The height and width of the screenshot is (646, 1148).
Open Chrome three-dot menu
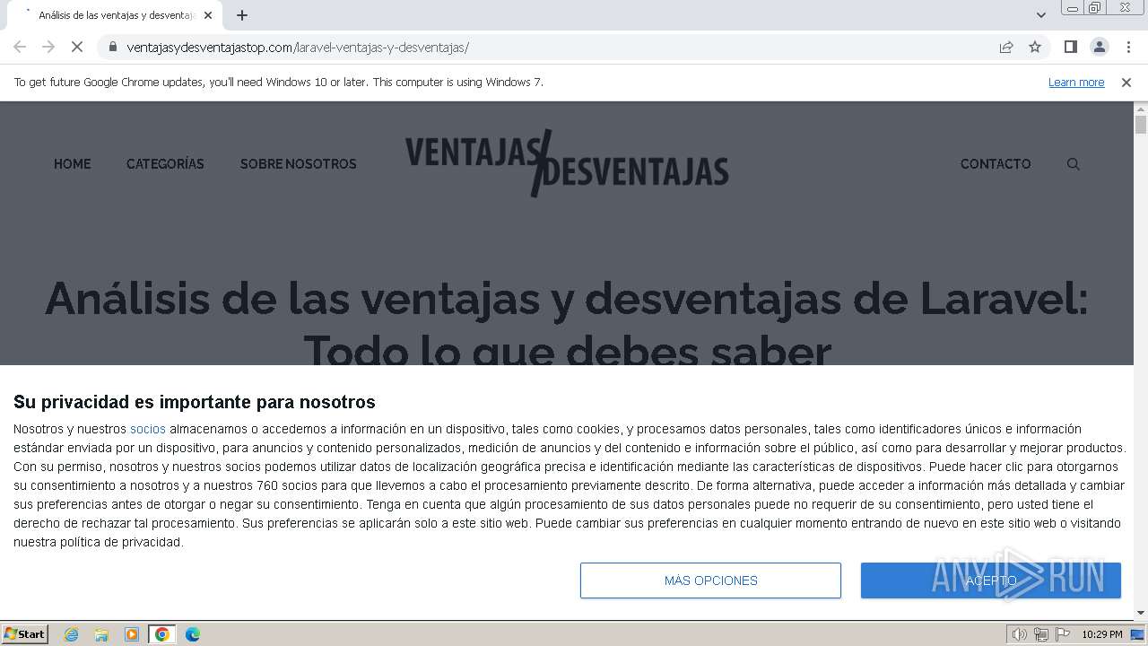1128,48
